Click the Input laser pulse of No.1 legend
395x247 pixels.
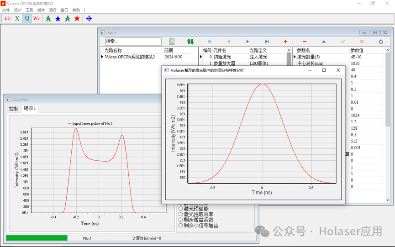coord(90,123)
